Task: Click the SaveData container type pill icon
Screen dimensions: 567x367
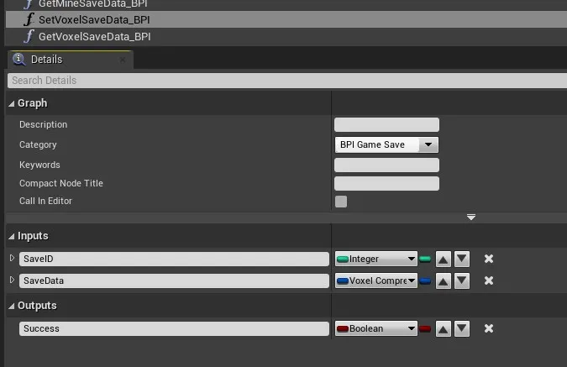Action: coord(425,280)
